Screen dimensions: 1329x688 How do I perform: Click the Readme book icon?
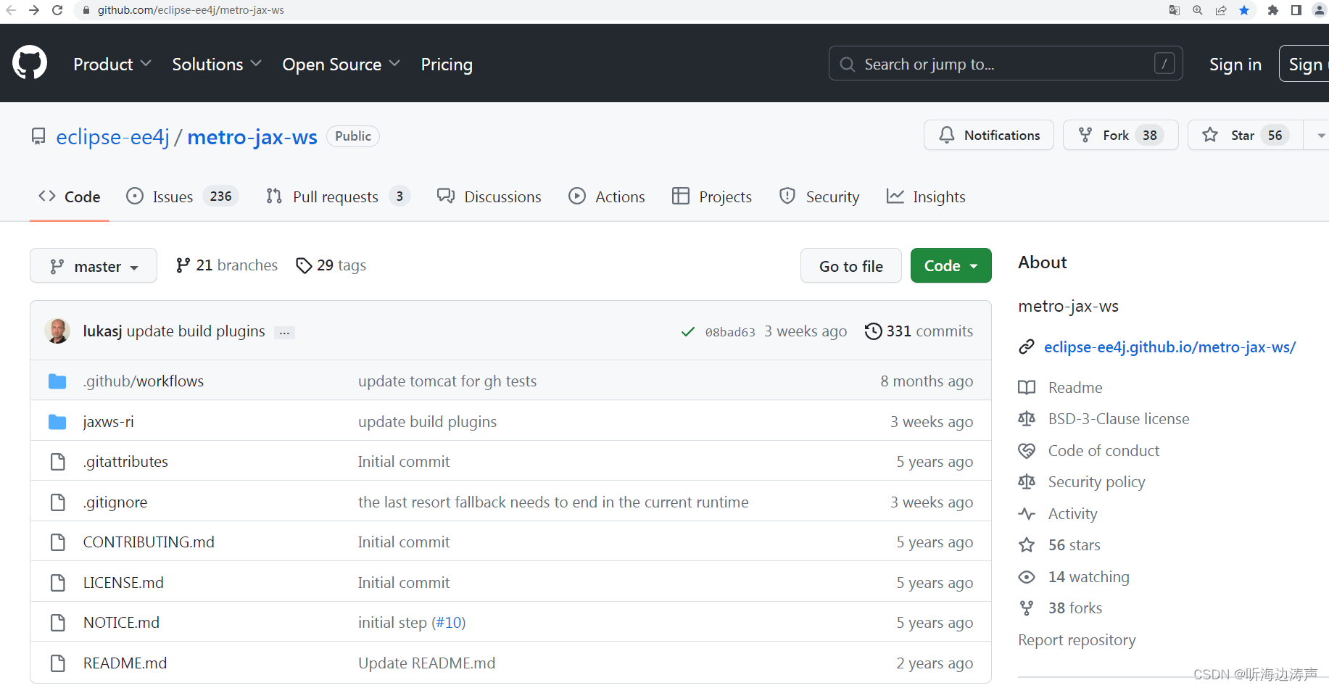click(x=1027, y=387)
